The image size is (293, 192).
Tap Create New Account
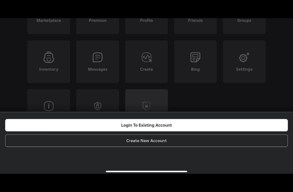point(146,141)
